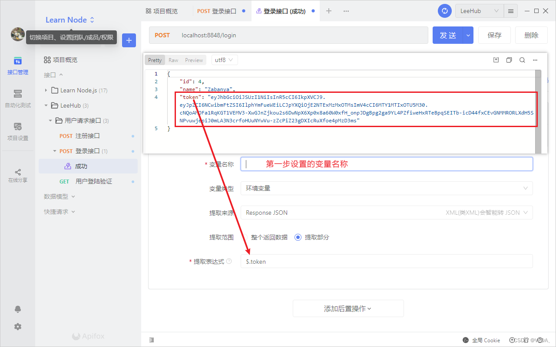Switch to the 项目概览 tab
Image resolution: width=556 pixels, height=347 pixels.
162,11
